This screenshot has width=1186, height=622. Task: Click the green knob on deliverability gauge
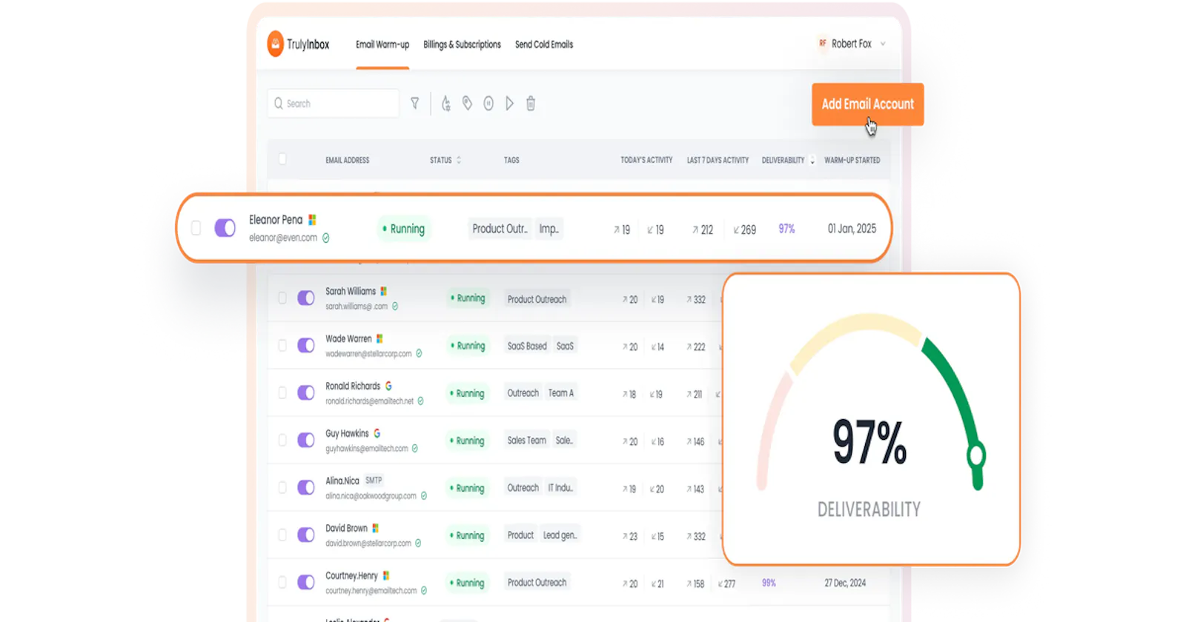coord(976,455)
